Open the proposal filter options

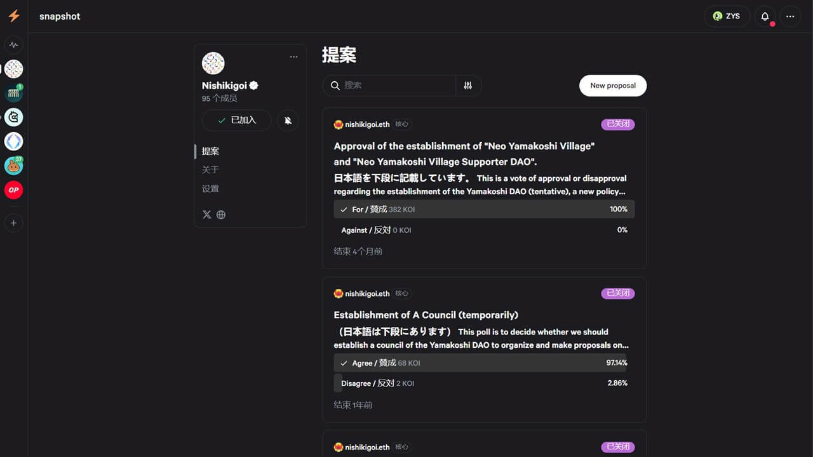coord(468,86)
